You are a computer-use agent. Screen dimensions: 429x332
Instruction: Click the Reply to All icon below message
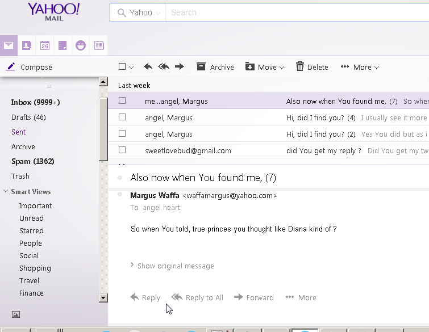(177, 297)
